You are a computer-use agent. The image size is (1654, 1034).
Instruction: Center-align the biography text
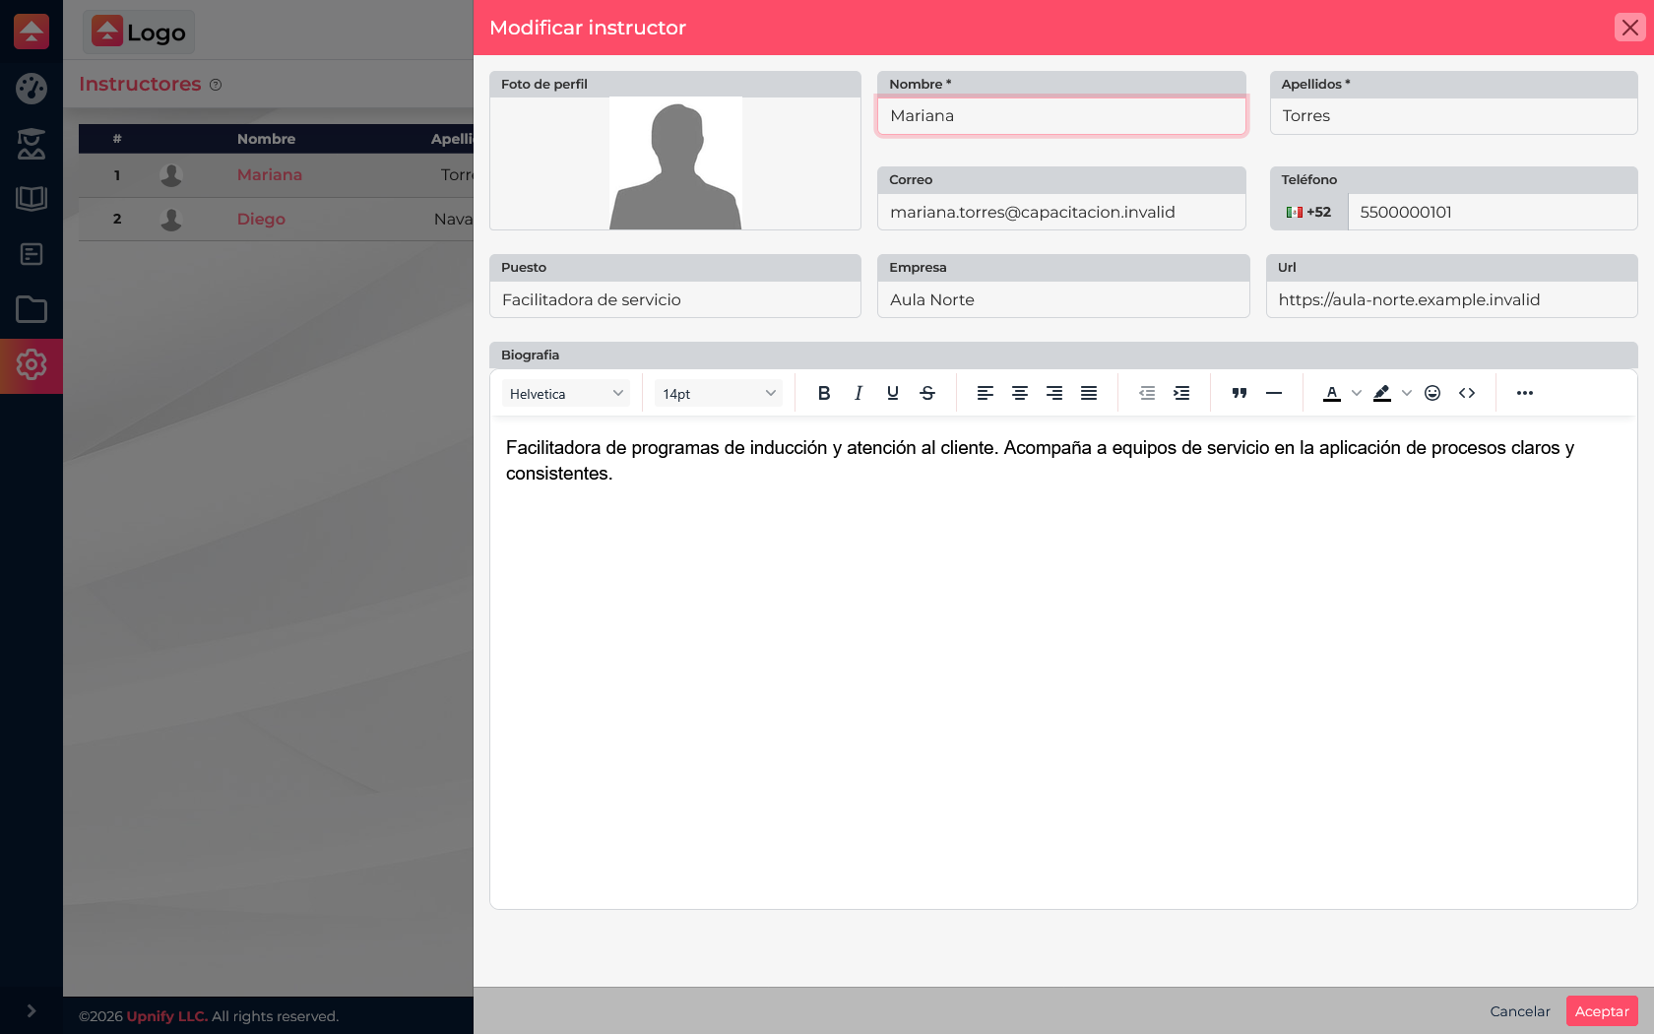point(1020,393)
